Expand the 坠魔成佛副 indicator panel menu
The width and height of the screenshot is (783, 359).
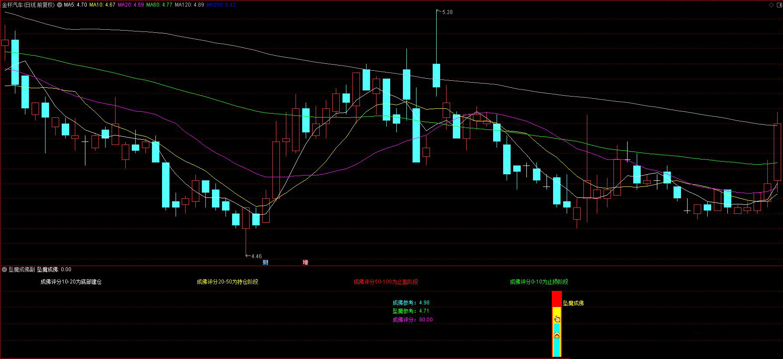click(x=4, y=269)
